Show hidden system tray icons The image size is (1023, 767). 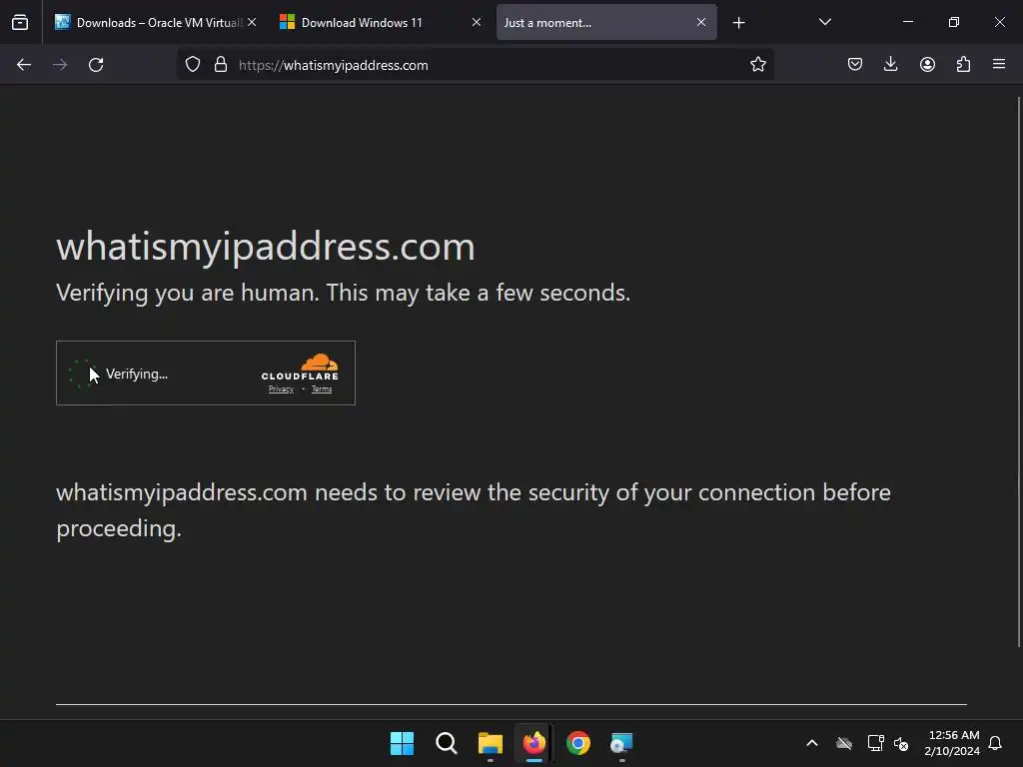pyautogui.click(x=812, y=743)
